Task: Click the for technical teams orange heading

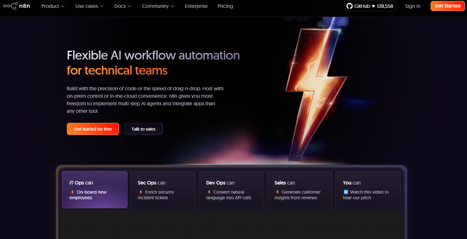Action: pos(117,70)
